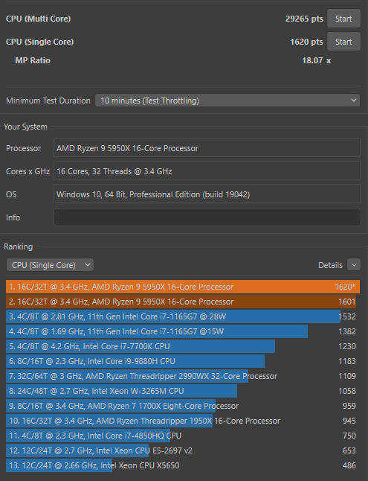Click the CPU (Single Core) test label
Screen dimensions: 368x481
(x=40, y=42)
